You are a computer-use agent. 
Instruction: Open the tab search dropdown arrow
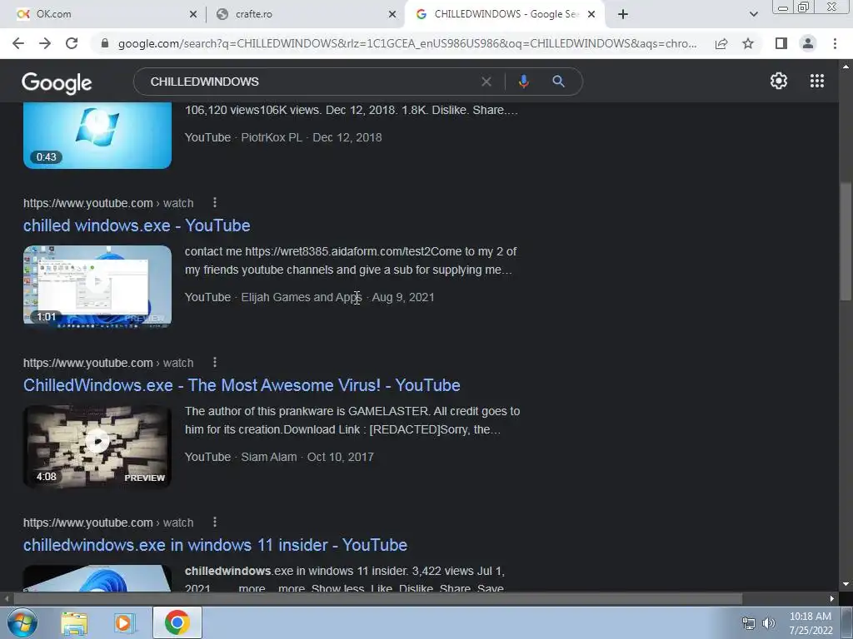[753, 15]
